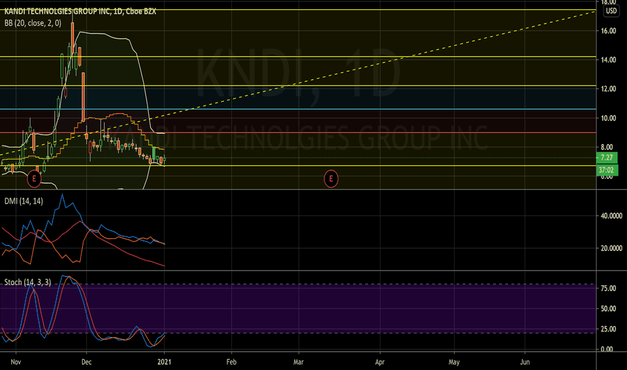Click the 75.00 Stoch scale label

pos(608,289)
